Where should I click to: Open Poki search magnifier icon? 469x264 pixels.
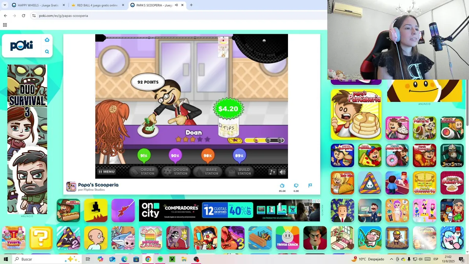click(x=47, y=52)
